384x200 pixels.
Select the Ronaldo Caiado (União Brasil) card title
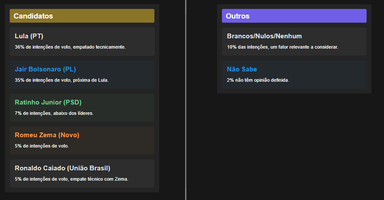[x=63, y=168]
